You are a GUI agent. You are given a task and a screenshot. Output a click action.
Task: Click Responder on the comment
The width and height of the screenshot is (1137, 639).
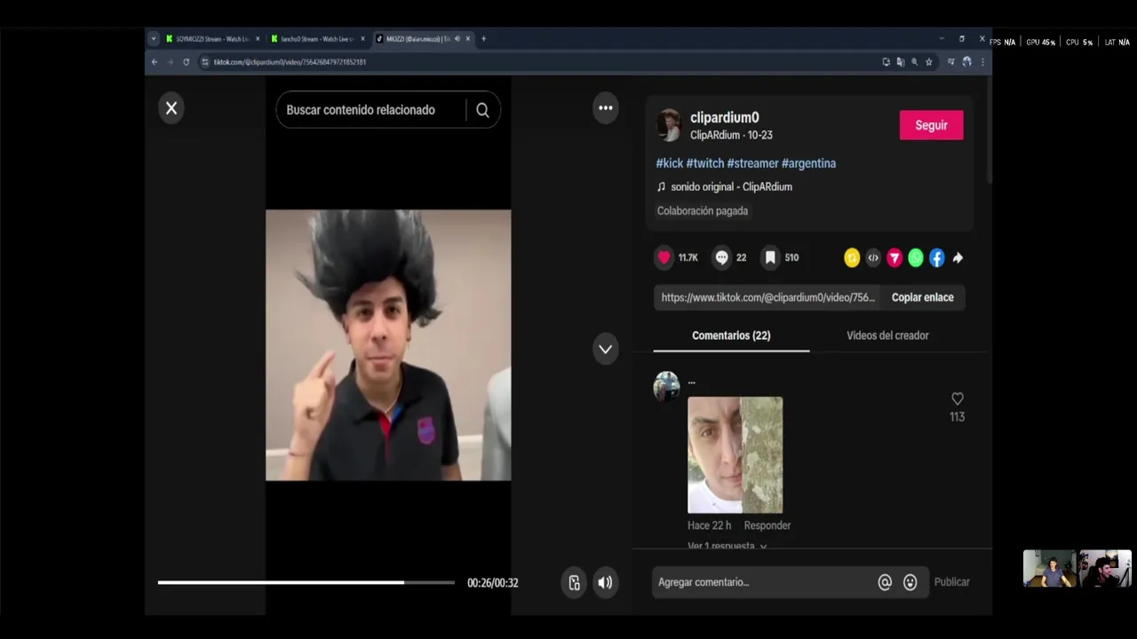point(767,525)
